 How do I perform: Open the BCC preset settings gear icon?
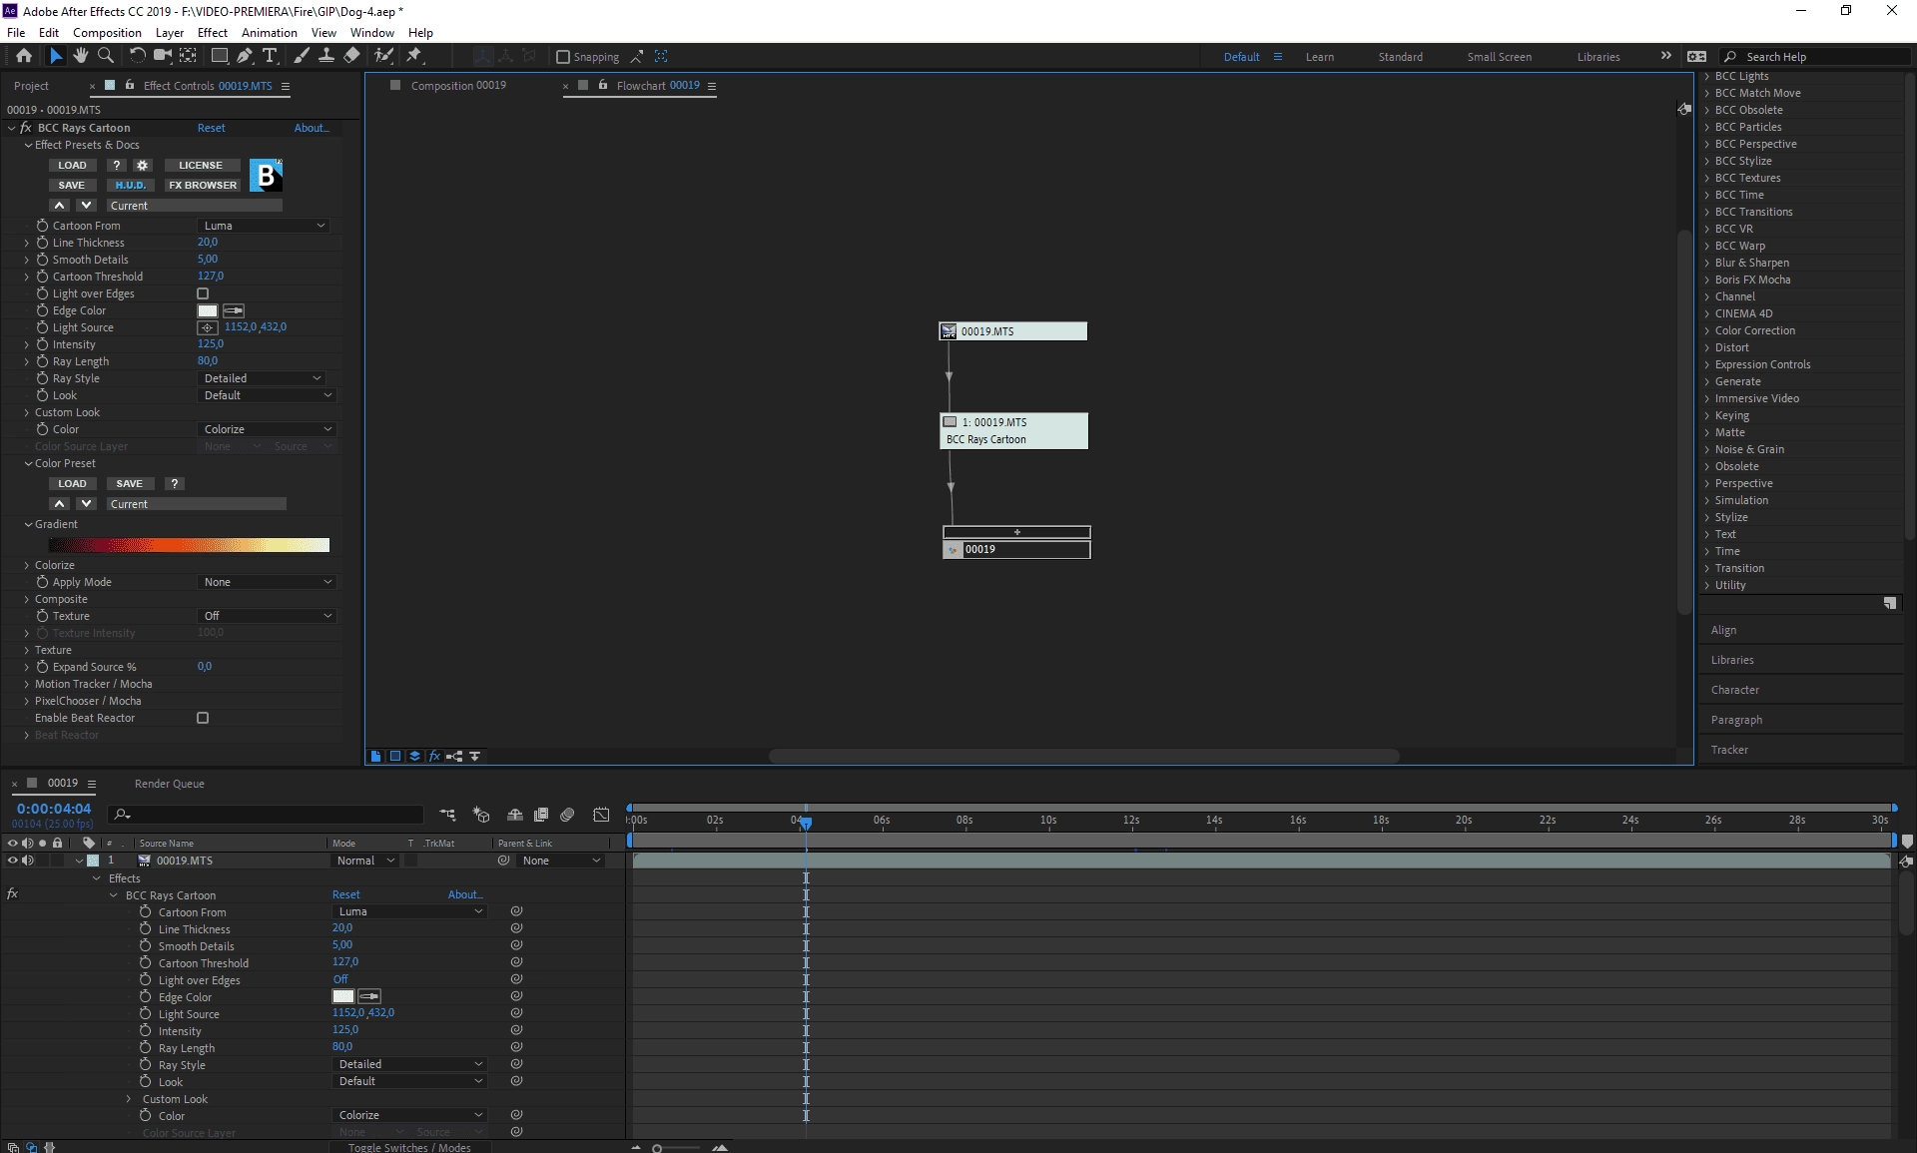pyautogui.click(x=143, y=166)
